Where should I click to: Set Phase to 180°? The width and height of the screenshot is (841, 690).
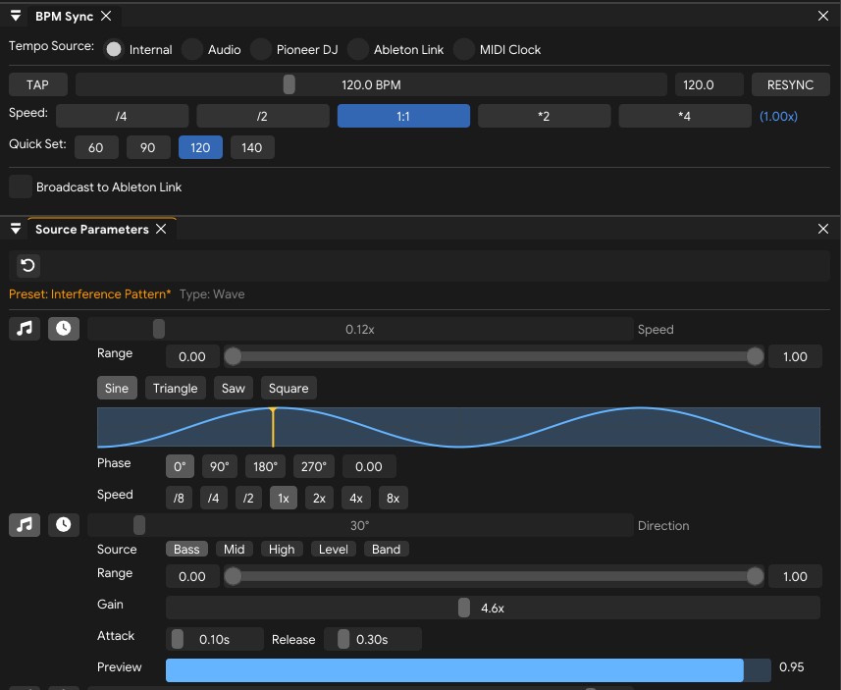(x=266, y=466)
